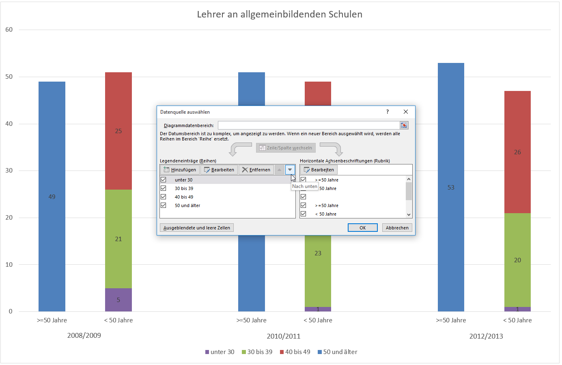Move selected series down with Nach unten arrow
562x365 pixels.
tap(290, 170)
